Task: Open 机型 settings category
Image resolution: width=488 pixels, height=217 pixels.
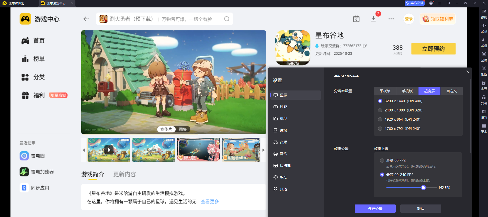Action: [x=296, y=119]
